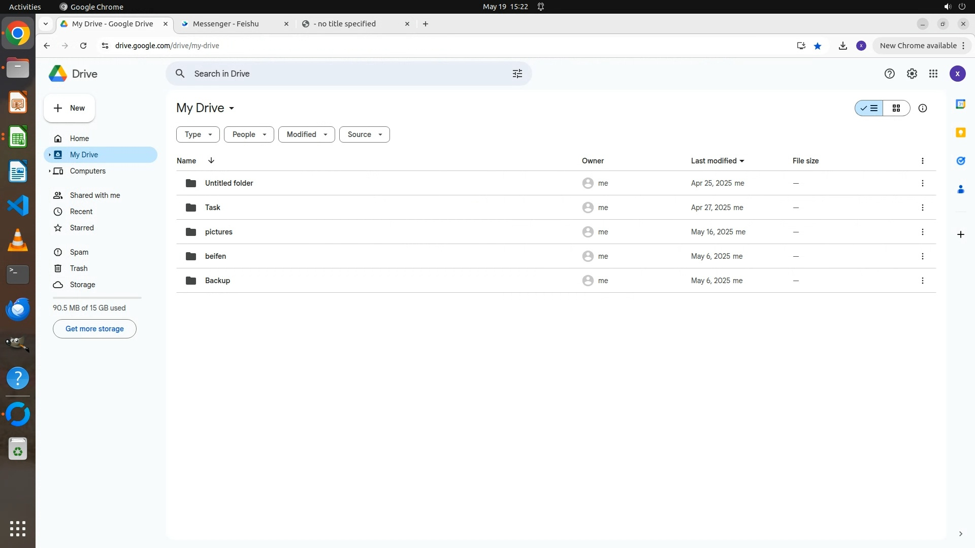Click the New button
Viewport: 975px width, 548px height.
(x=69, y=108)
